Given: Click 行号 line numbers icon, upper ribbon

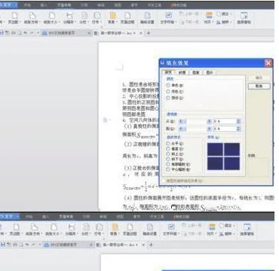Looking at the screenshot, I should pos(97,16).
